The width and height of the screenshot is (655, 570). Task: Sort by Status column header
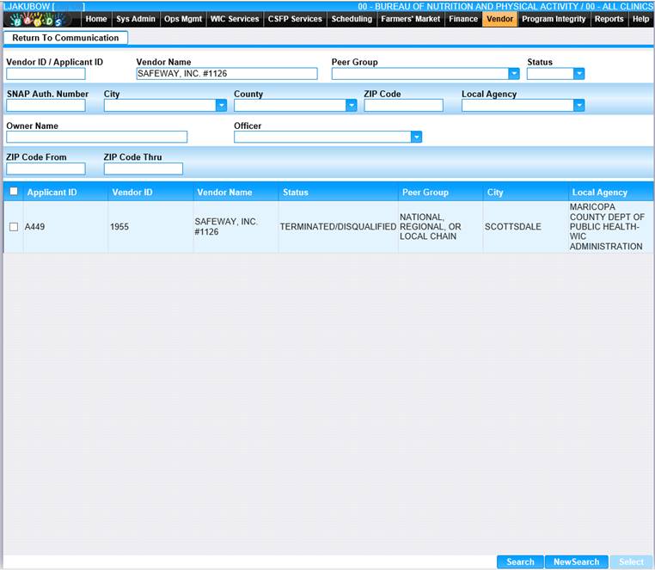[296, 193]
